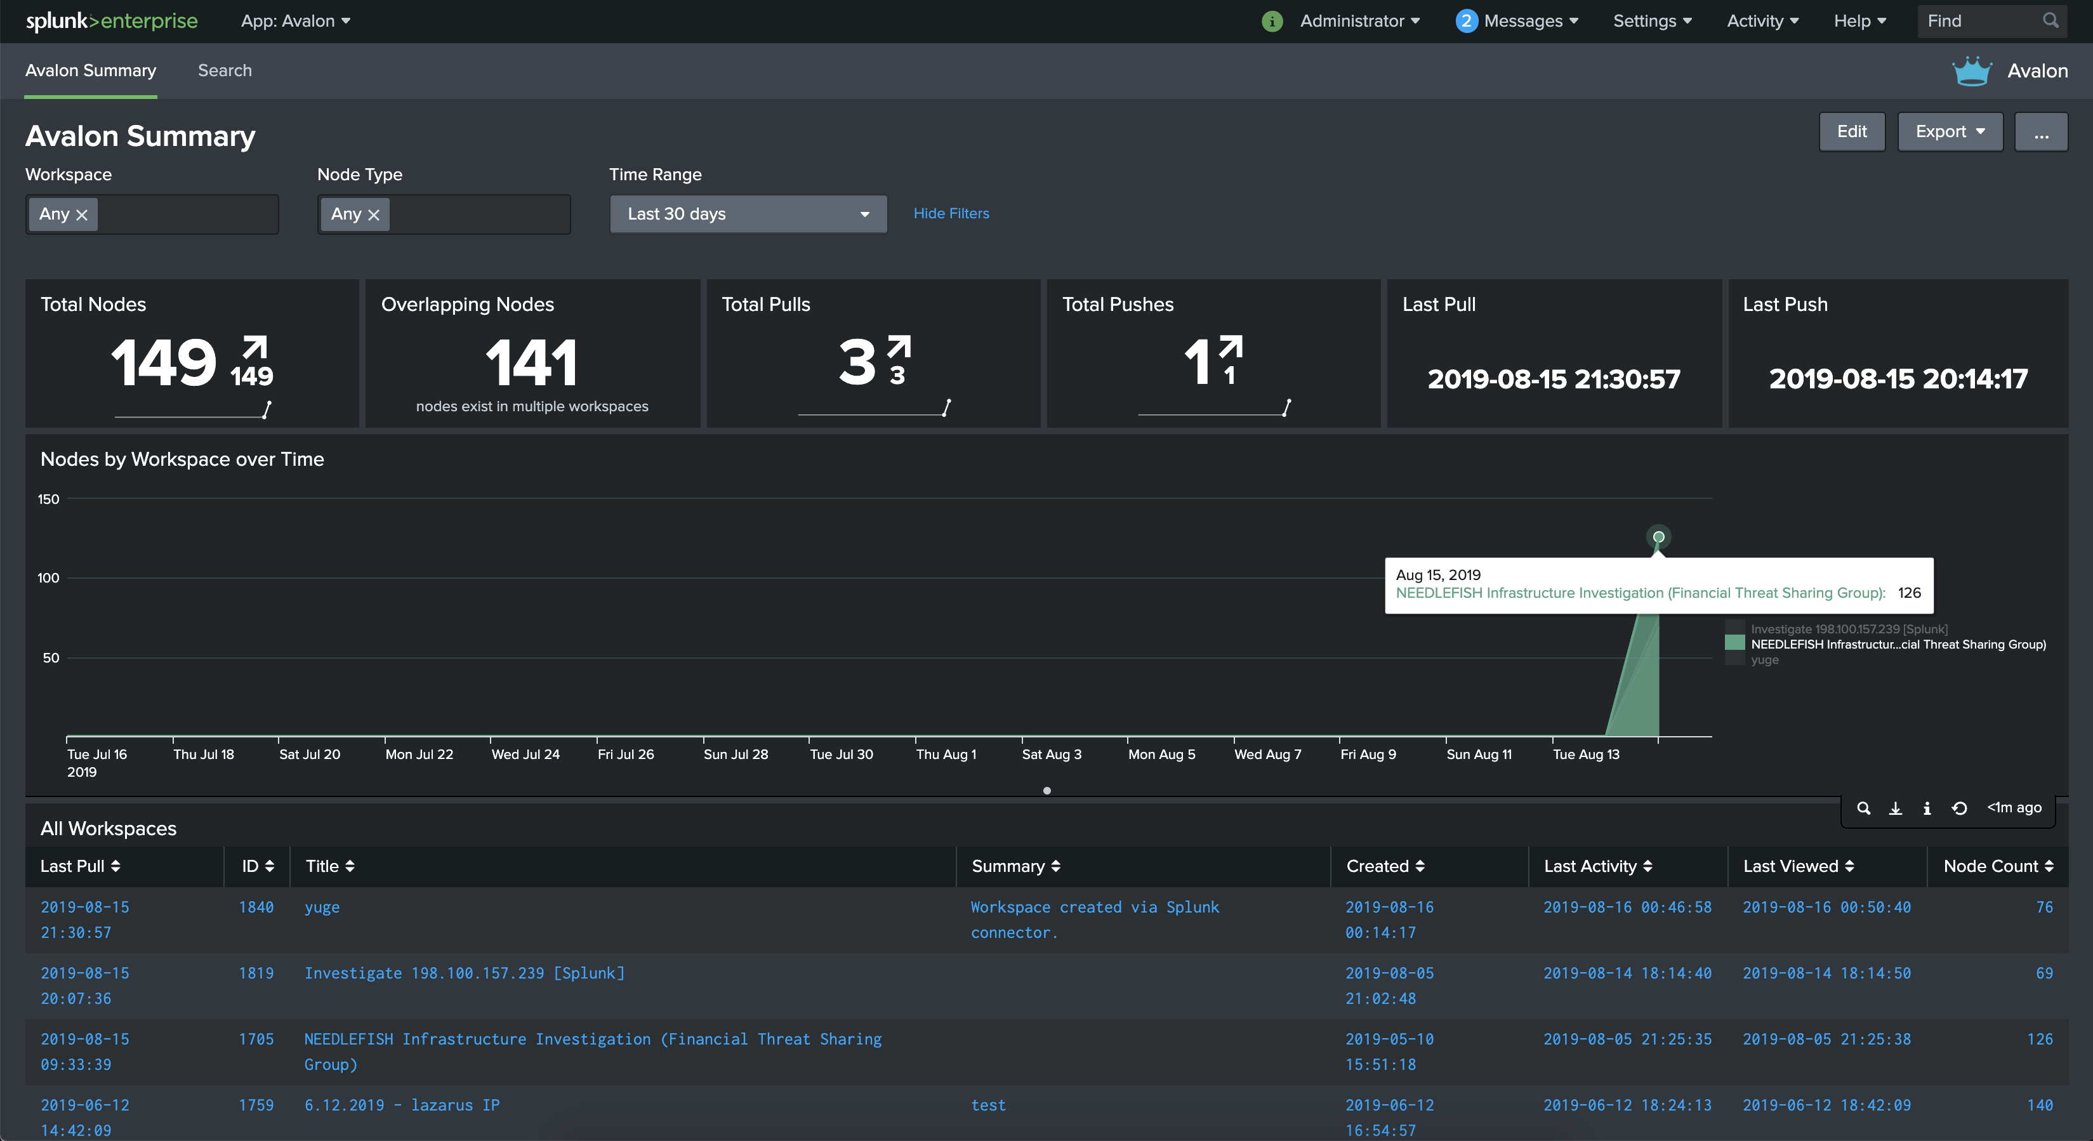Screen dimensions: 2093x1141
Task: Sort table by Last Activity column
Action: (1598, 866)
